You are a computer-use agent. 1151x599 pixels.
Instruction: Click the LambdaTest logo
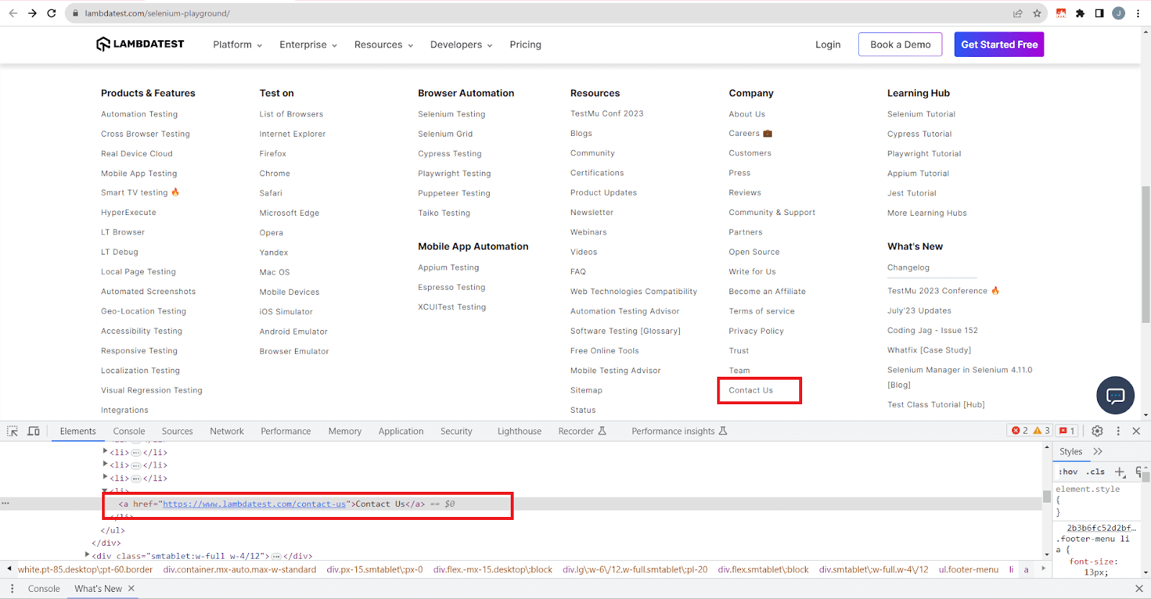[140, 44]
